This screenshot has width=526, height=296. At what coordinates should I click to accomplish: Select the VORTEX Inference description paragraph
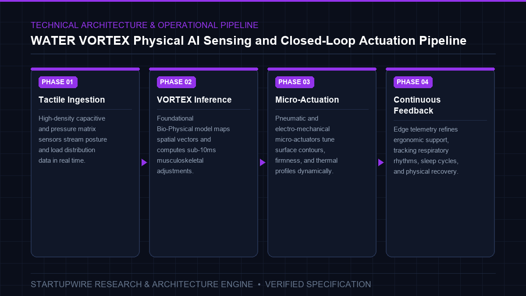pos(193,145)
